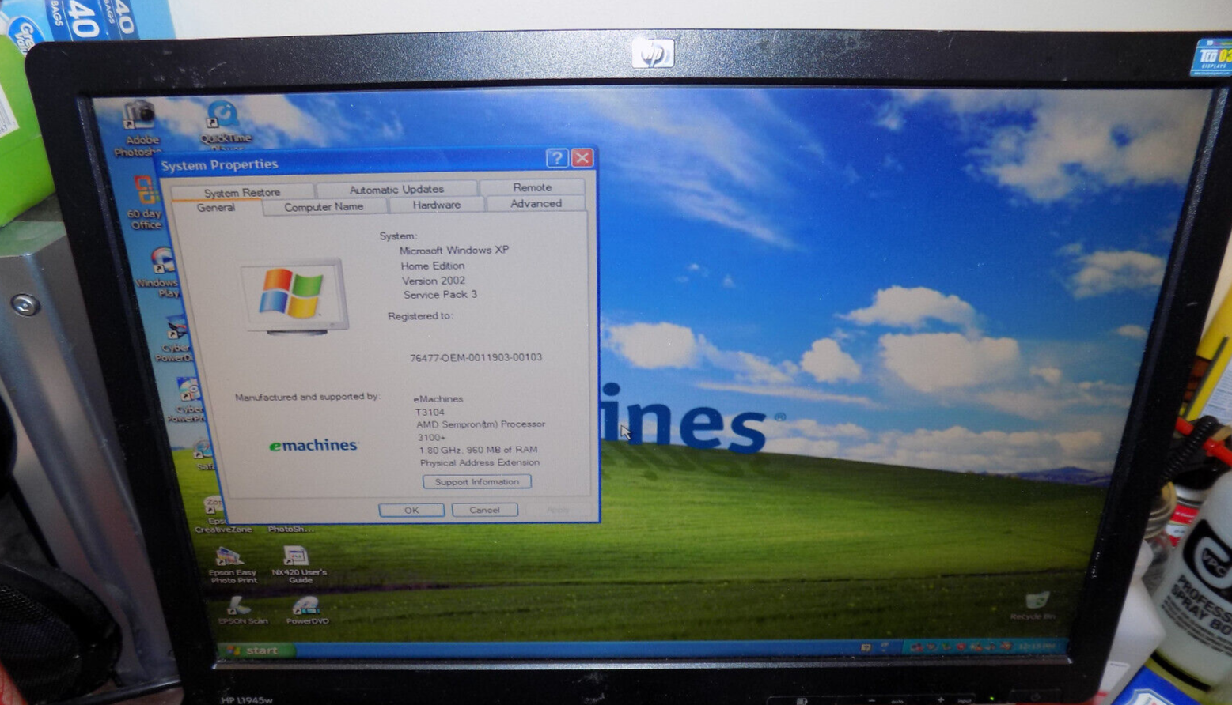
Task: Launch the EPSON Scan desktop icon
Action: pos(241,610)
